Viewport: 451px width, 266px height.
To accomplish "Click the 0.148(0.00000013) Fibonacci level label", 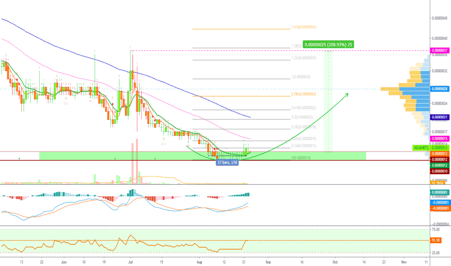I will (x=304, y=146).
